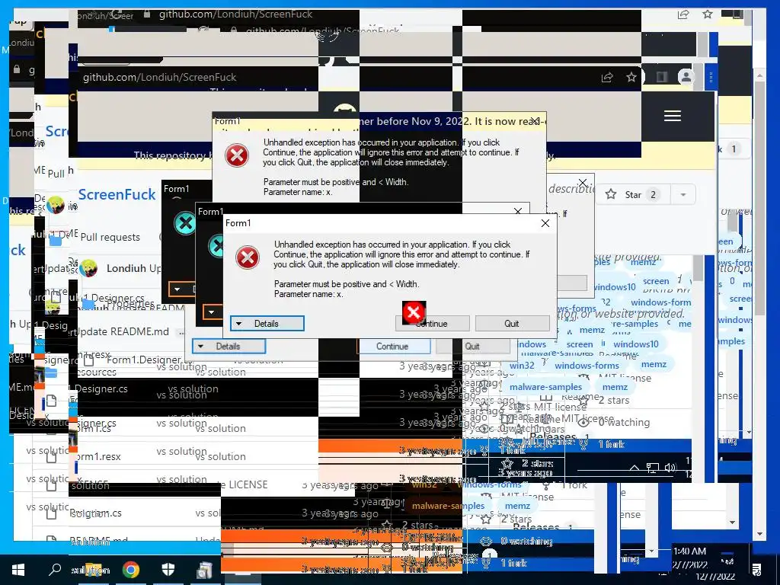Click Continue in the front Form1 dialog
Image resolution: width=780 pixels, height=585 pixels.
click(433, 323)
